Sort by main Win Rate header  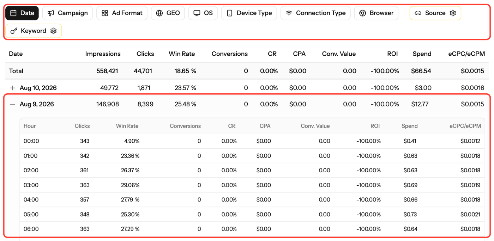[182, 54]
